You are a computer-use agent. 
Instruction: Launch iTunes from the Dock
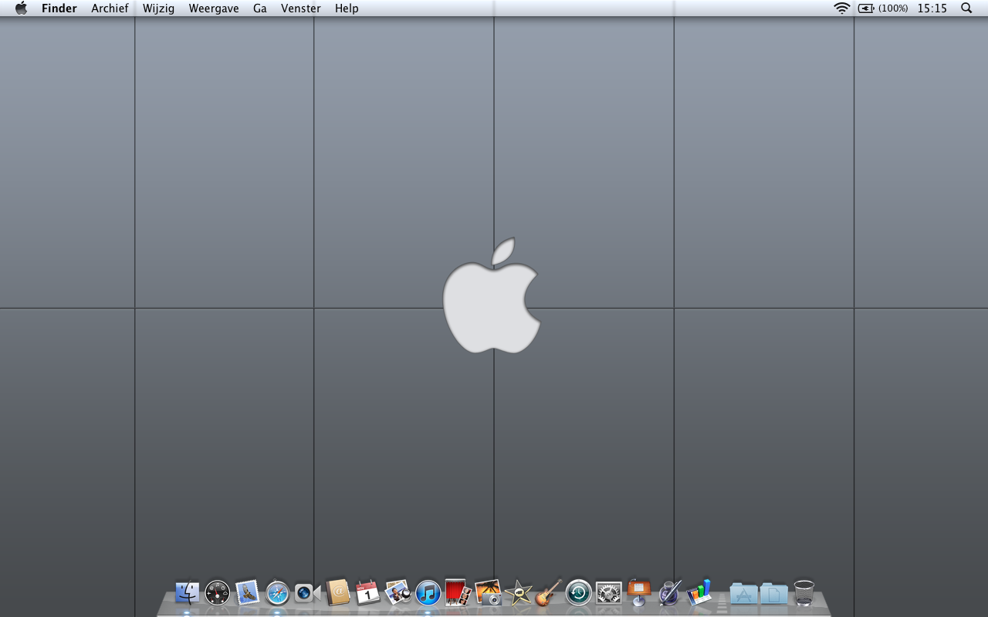point(428,592)
